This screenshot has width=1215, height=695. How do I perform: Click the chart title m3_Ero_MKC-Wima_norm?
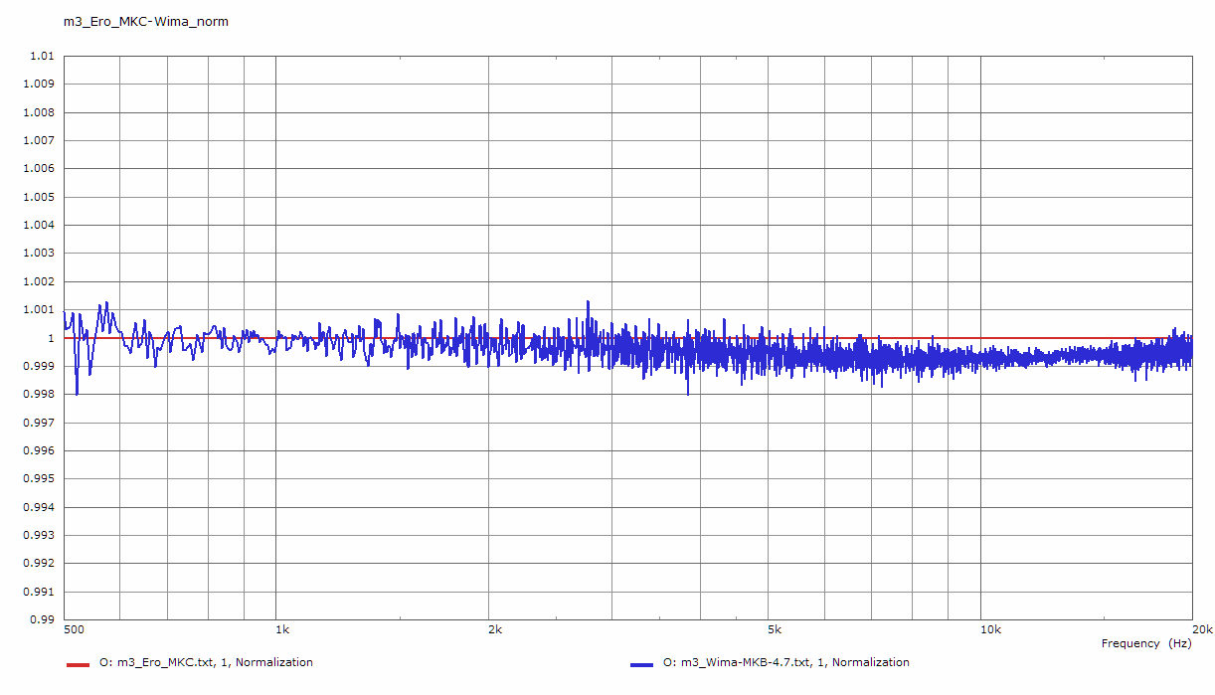point(146,21)
